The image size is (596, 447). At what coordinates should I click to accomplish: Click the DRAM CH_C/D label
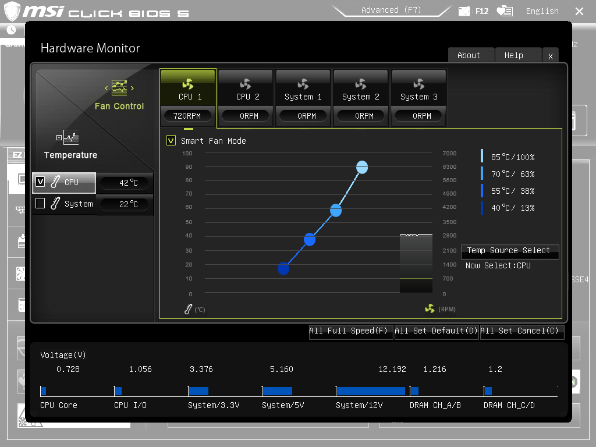(509, 405)
